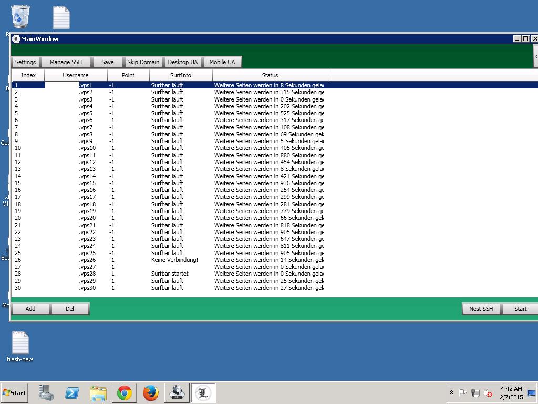
Task: Select row with username .vps30
Action: (x=274, y=288)
